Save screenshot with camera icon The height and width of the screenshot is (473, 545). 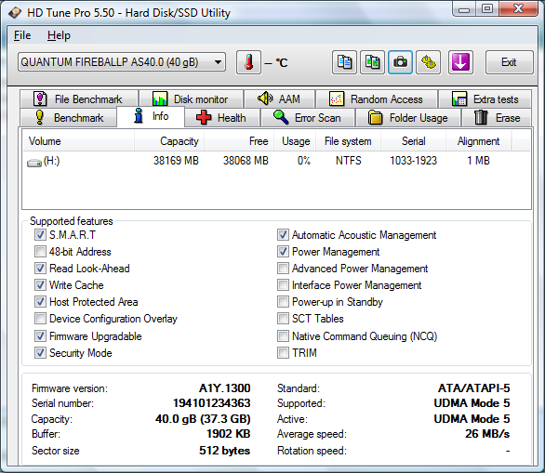tap(400, 62)
